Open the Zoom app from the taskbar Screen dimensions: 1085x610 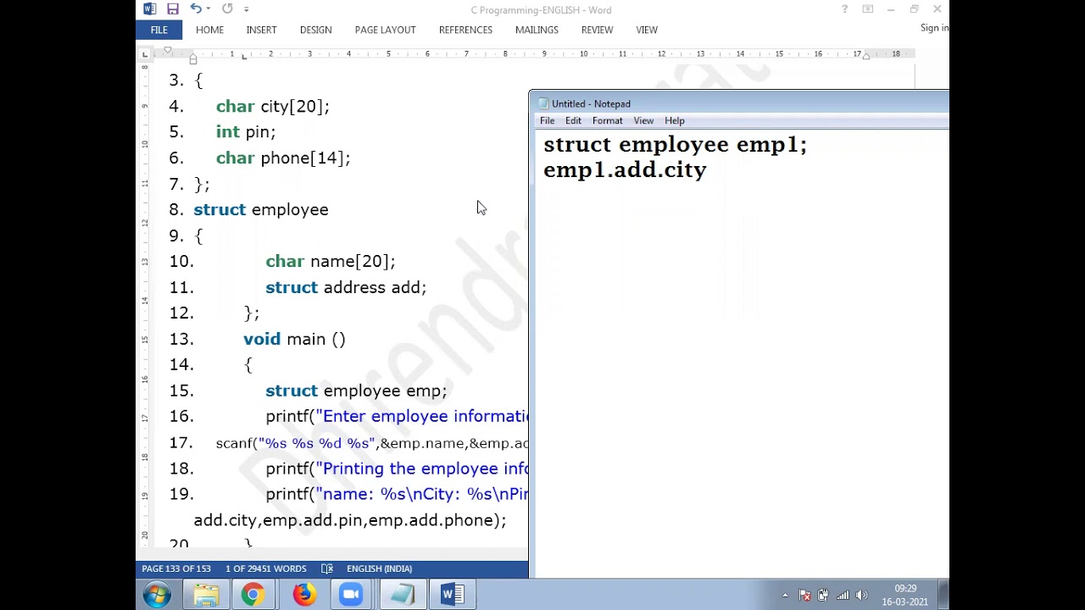coord(351,595)
